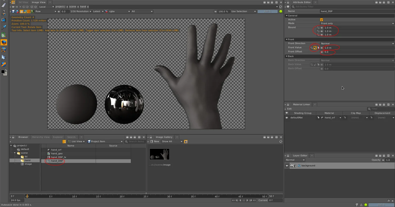
Task: Open the Mode dropdown showing Front only
Action: [357, 23]
